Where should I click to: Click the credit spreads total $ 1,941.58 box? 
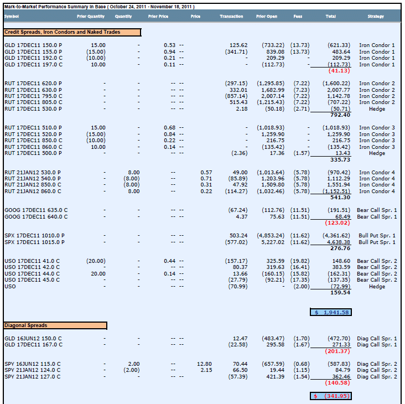(x=331, y=312)
